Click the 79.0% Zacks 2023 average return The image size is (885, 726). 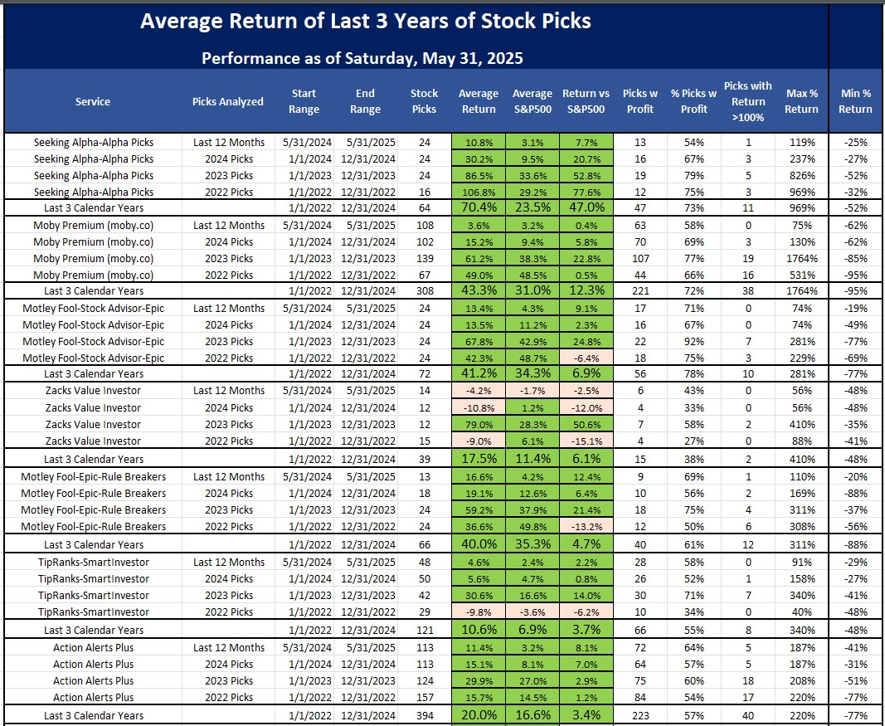[x=478, y=425]
